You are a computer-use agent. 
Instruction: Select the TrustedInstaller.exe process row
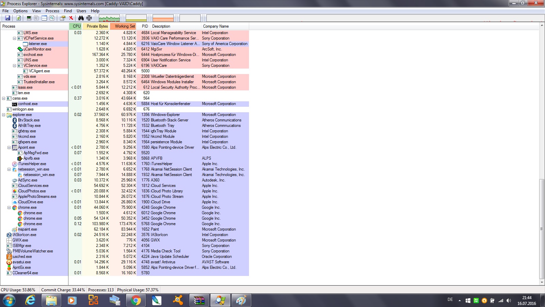(124, 82)
